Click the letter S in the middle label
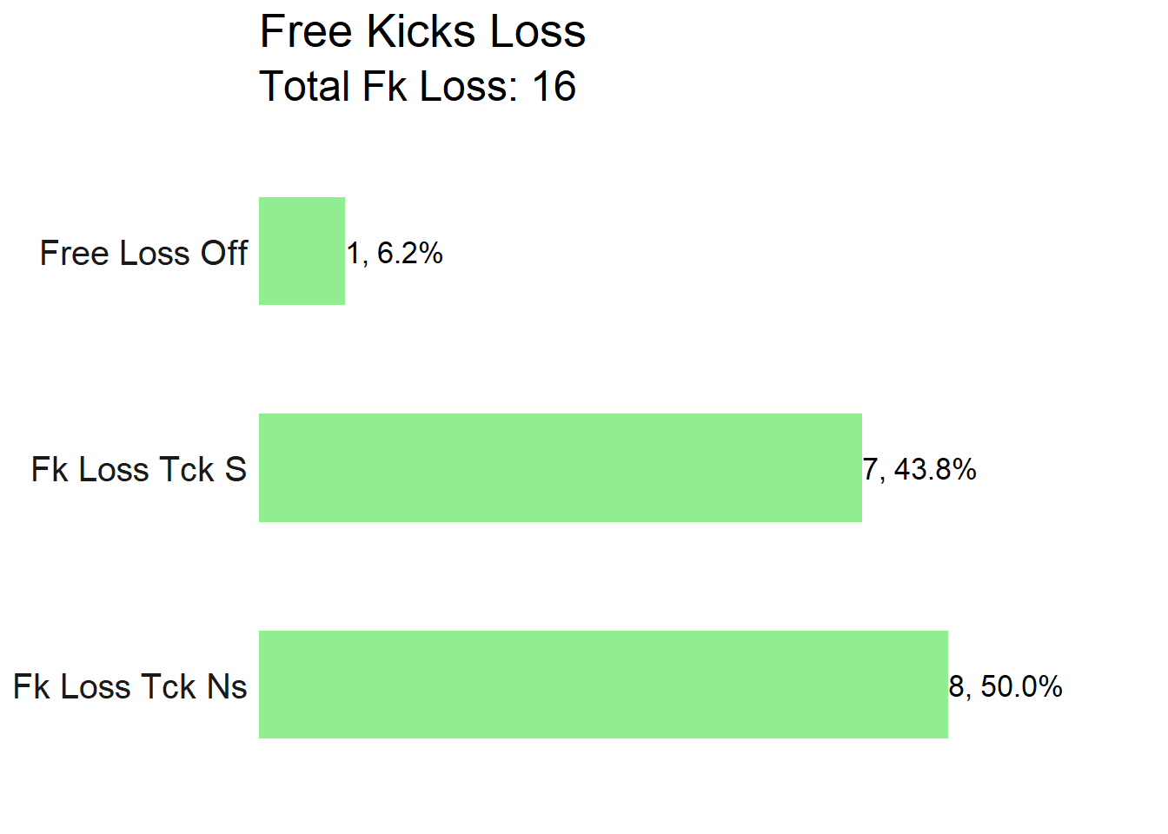Image resolution: width=1168 pixels, height=834 pixels. 236,469
